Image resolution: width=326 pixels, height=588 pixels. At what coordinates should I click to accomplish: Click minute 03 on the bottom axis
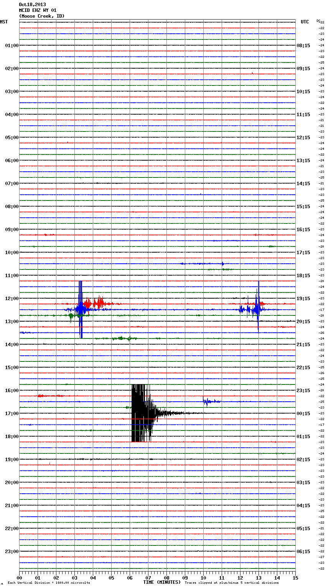[75, 577]
